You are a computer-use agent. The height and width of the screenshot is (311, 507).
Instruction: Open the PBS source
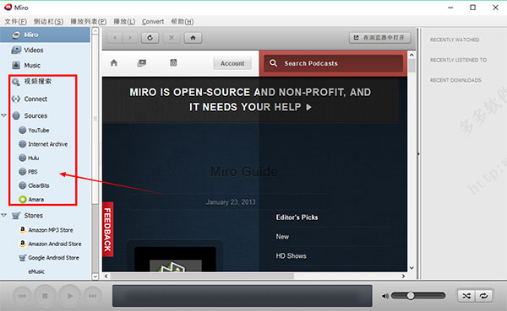[x=32, y=172]
